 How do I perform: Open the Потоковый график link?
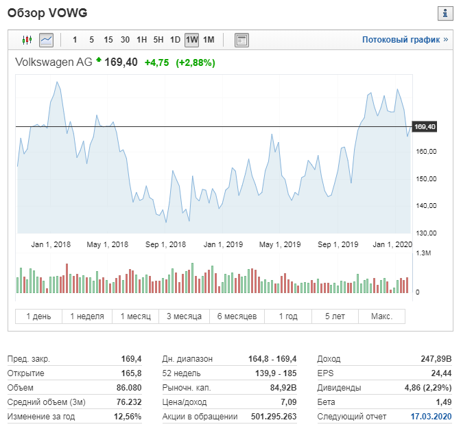pyautogui.click(x=405, y=39)
